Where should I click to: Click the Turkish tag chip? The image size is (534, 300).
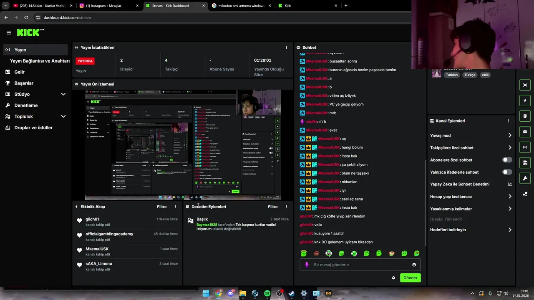point(451,75)
